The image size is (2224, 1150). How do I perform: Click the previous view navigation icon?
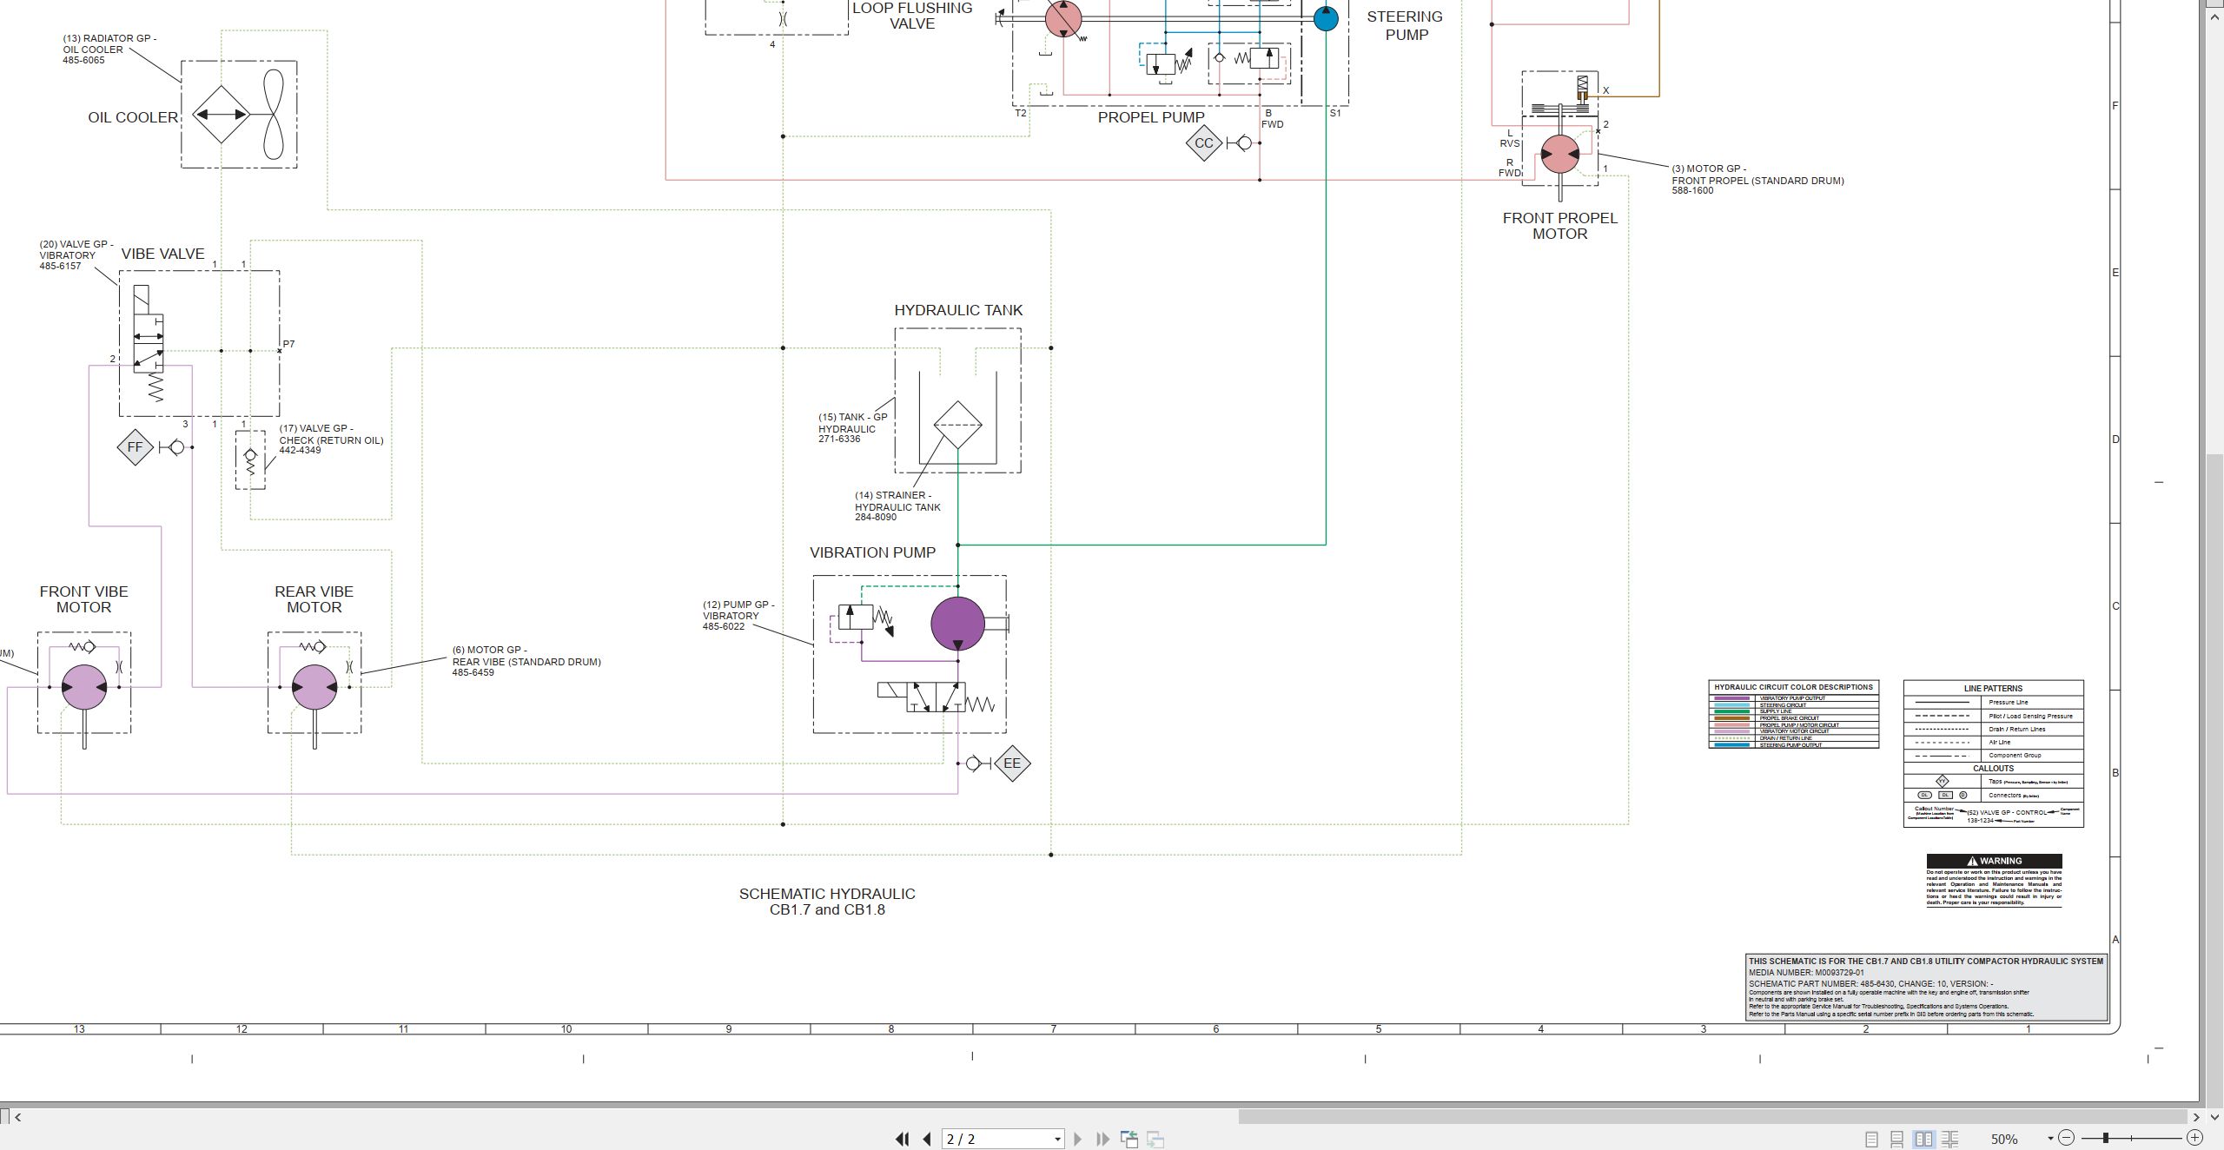[1129, 1139]
